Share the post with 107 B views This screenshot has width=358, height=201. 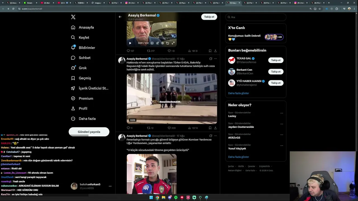[x=215, y=128]
